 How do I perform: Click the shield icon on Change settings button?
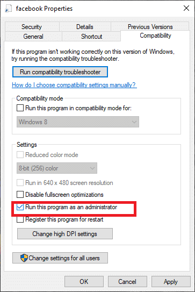pos(24,258)
